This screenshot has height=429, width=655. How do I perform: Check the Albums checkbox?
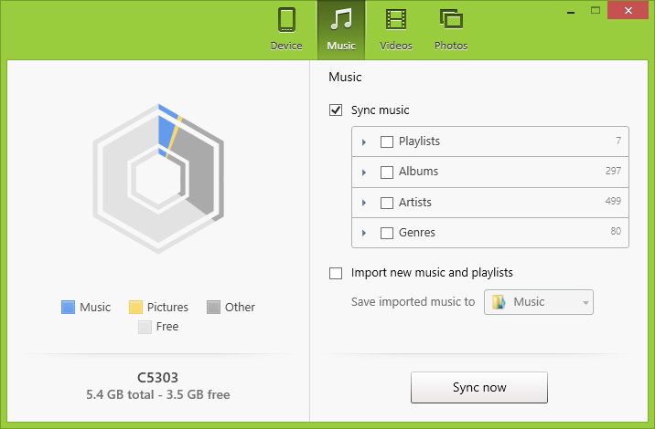coord(387,173)
